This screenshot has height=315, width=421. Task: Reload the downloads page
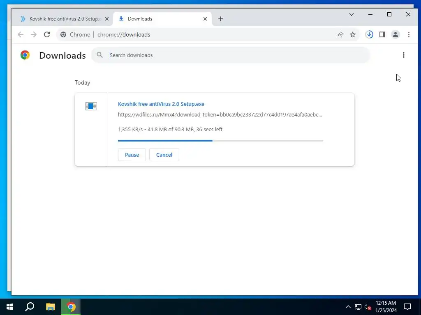coord(47,34)
